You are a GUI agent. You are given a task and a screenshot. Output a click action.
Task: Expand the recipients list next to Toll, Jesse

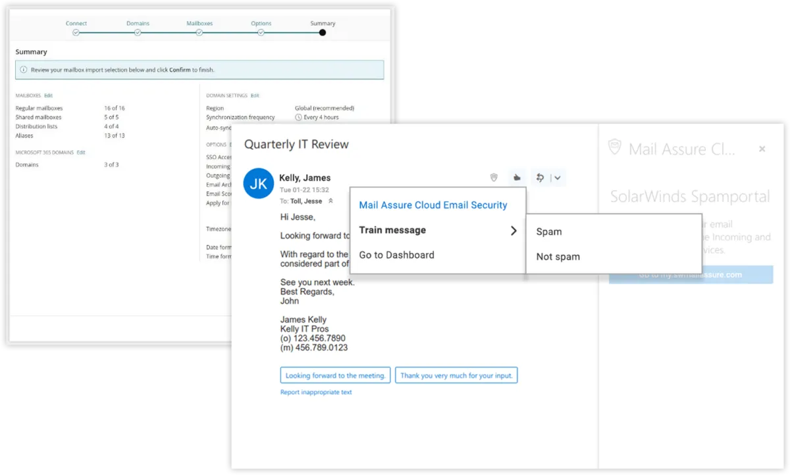(330, 201)
